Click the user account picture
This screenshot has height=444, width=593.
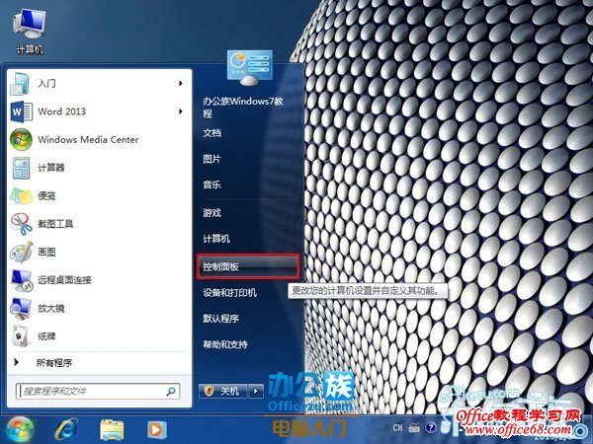(250, 67)
